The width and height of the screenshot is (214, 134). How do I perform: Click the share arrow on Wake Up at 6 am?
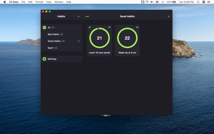tap(137, 27)
